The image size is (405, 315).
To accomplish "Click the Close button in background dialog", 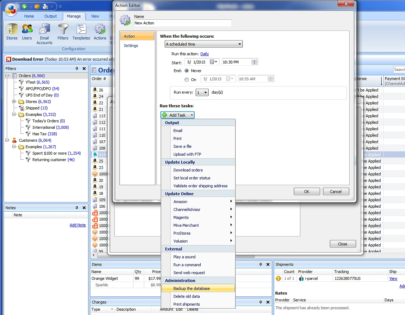I will (x=343, y=244).
